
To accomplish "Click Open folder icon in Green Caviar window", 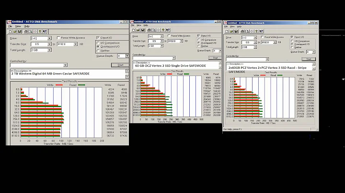I will 15,32.
